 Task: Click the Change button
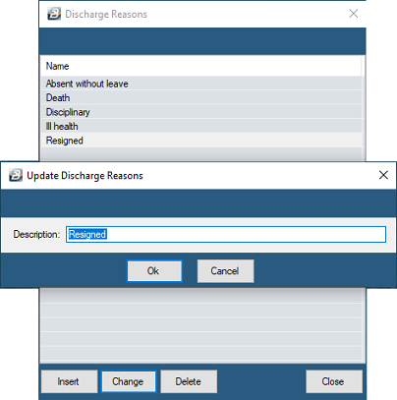[x=129, y=381]
